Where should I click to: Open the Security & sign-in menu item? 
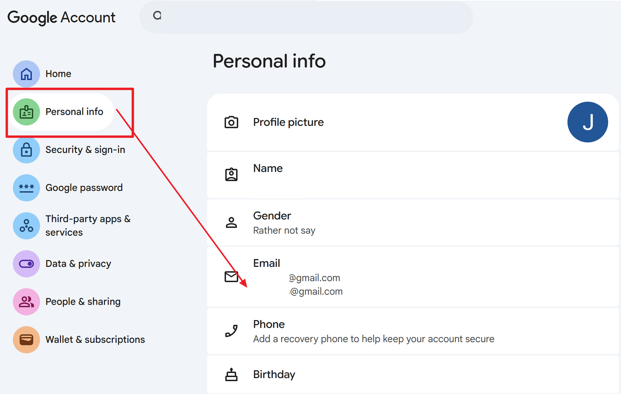(85, 150)
